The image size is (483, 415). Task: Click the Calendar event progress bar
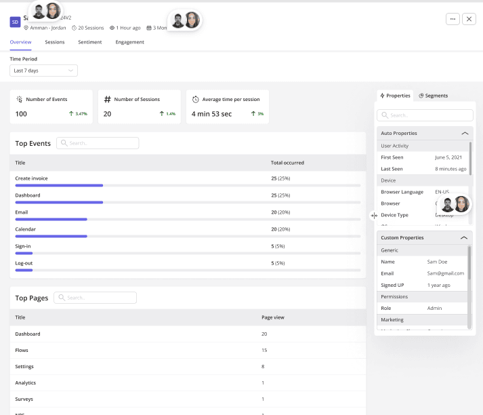[188, 236]
